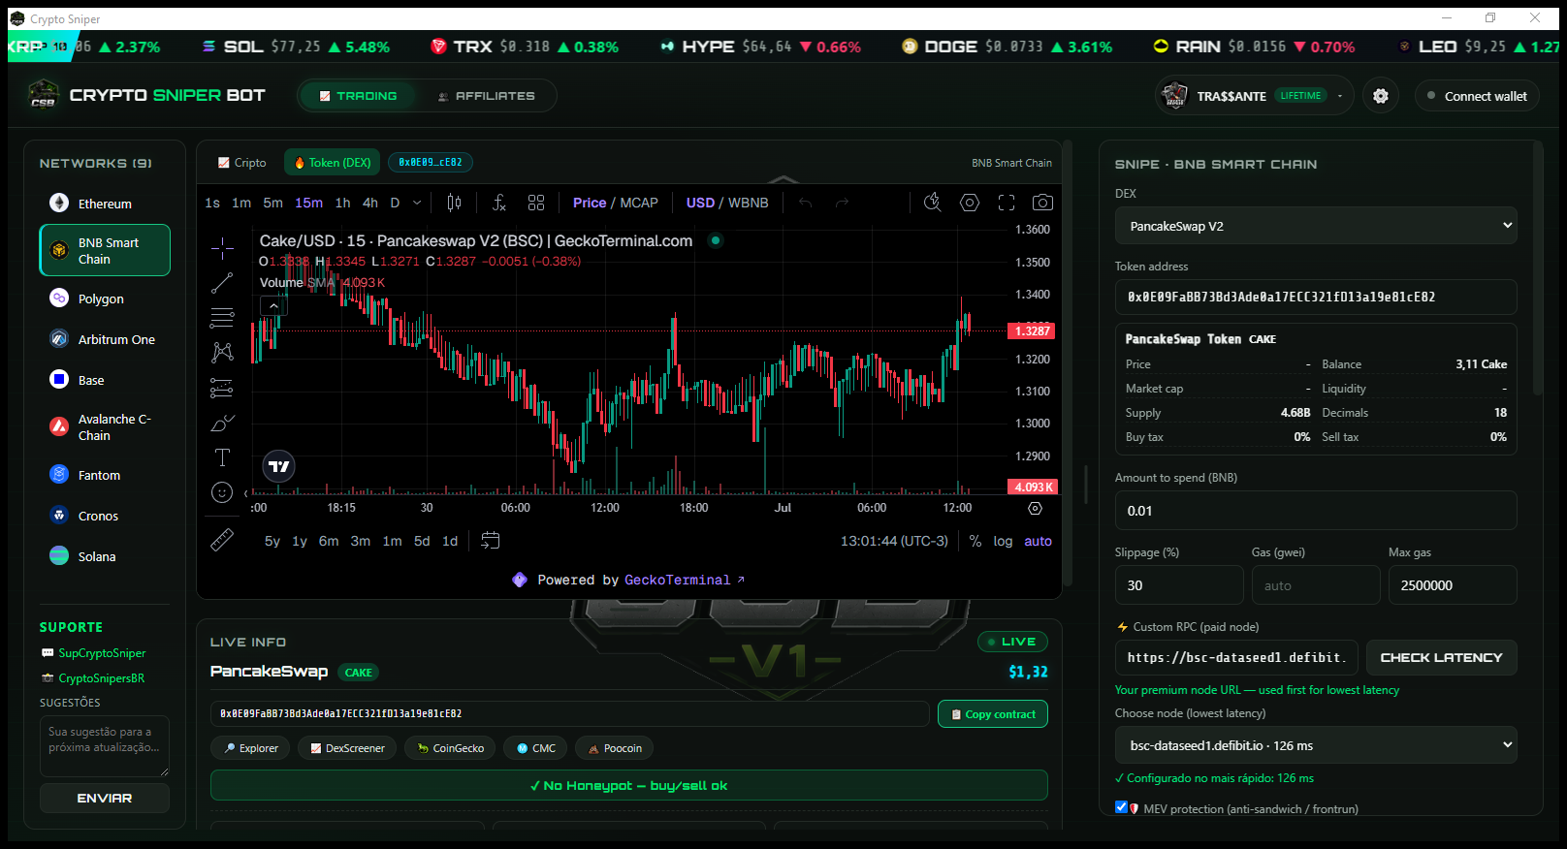This screenshot has width=1567, height=849.
Task: Click the suggestion text area
Action: coord(105,746)
